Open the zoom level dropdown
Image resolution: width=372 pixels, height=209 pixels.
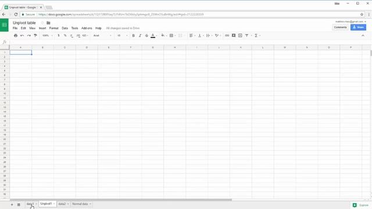pyautogui.click(x=47, y=35)
